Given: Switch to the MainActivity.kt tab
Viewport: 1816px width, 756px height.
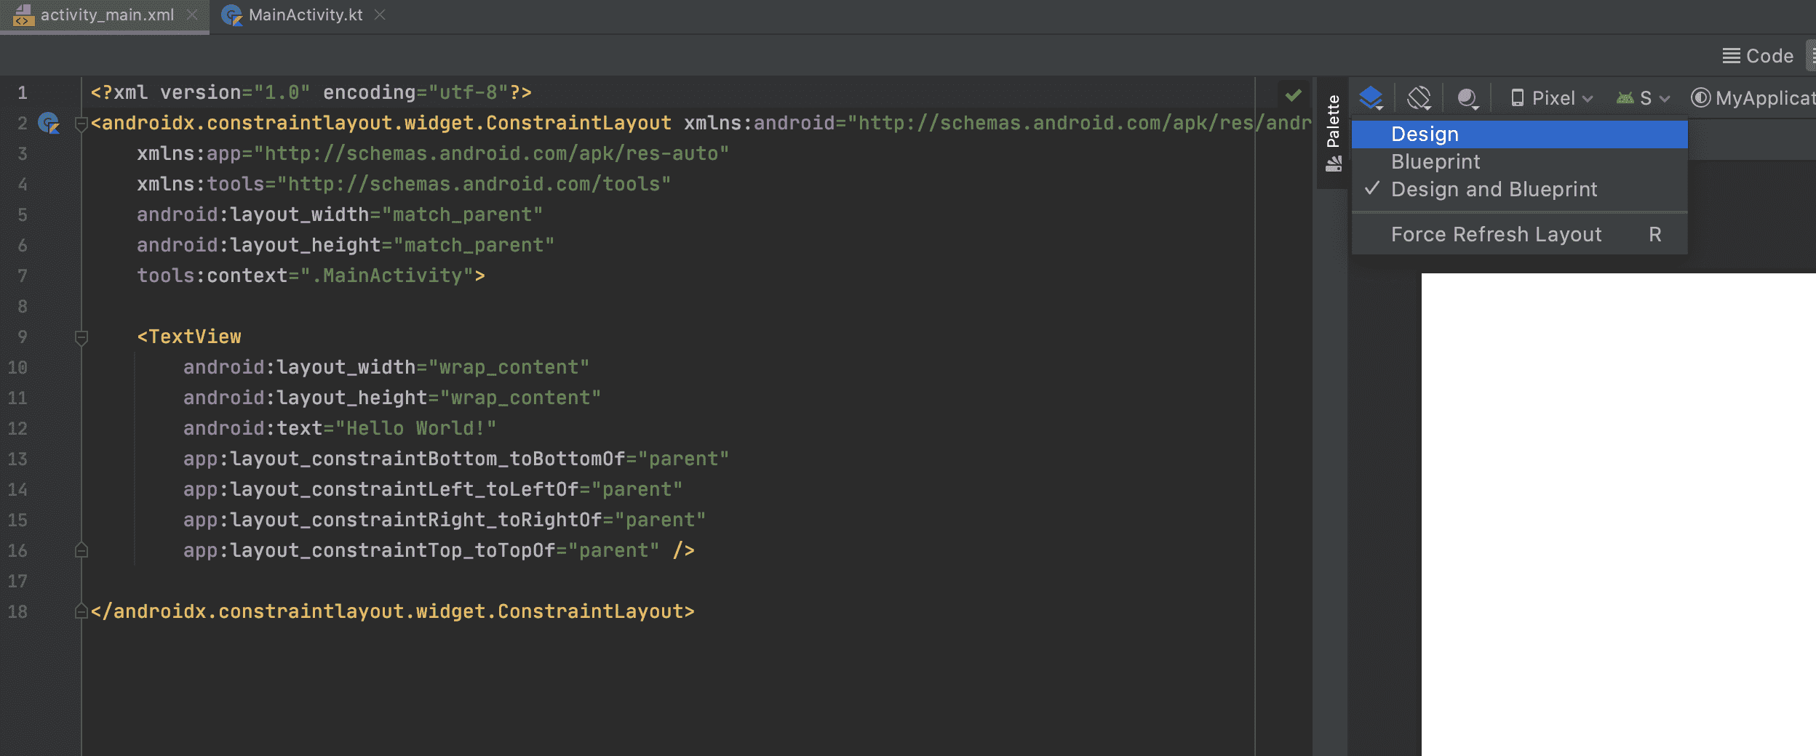Looking at the screenshot, I should 305,15.
